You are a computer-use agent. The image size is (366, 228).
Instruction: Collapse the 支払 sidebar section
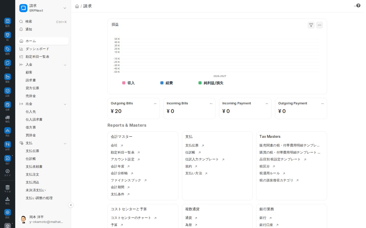point(65,143)
